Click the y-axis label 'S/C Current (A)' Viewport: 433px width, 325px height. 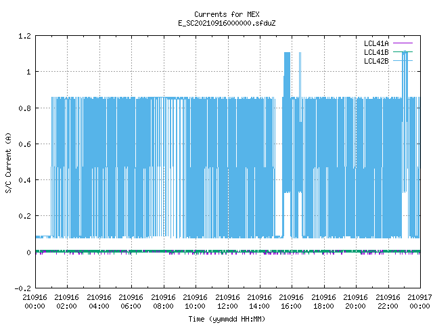[x=8, y=162]
